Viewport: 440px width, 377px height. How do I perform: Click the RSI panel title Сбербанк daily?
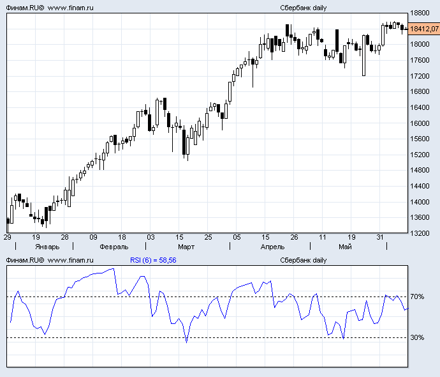point(304,260)
